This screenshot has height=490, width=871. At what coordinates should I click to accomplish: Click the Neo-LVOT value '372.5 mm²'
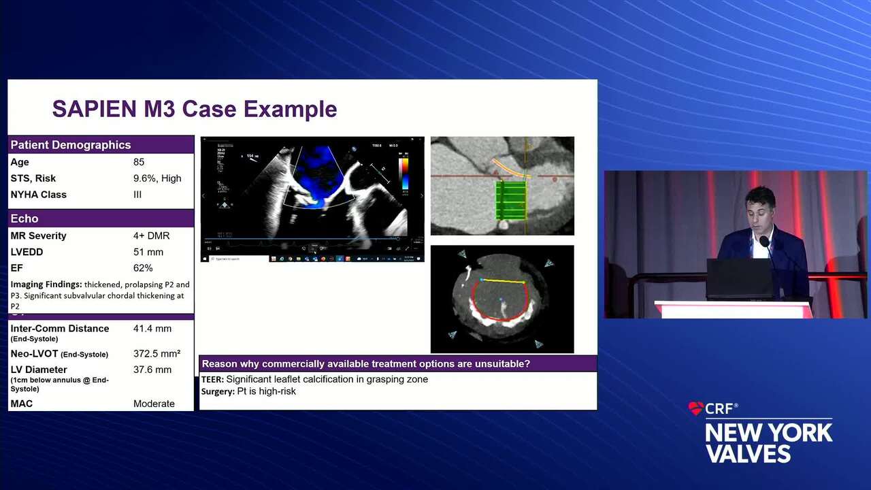point(157,354)
